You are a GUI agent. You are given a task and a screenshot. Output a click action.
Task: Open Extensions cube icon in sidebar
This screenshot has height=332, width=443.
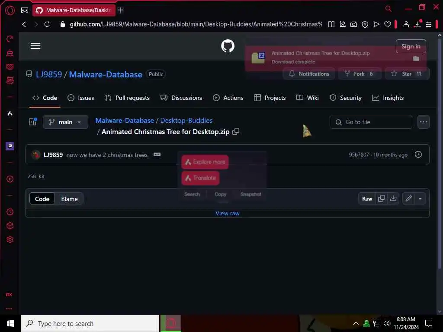click(10, 226)
